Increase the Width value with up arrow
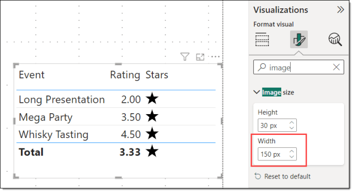353x192 pixels. (292, 152)
